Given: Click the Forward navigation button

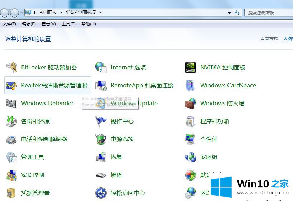Looking at the screenshot, I should (x=15, y=13).
